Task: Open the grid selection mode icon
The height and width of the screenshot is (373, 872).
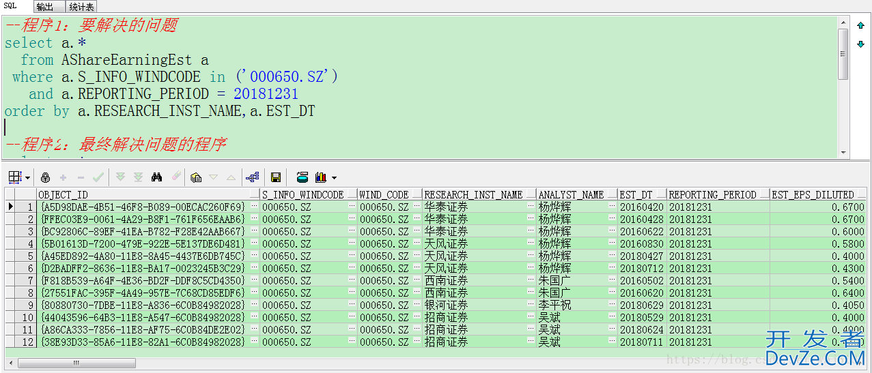Action: pos(14,177)
